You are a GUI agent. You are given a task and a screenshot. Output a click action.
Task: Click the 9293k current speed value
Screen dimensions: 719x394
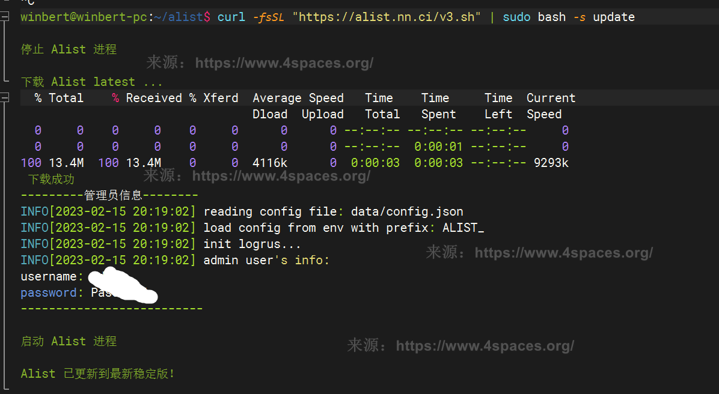tap(551, 163)
